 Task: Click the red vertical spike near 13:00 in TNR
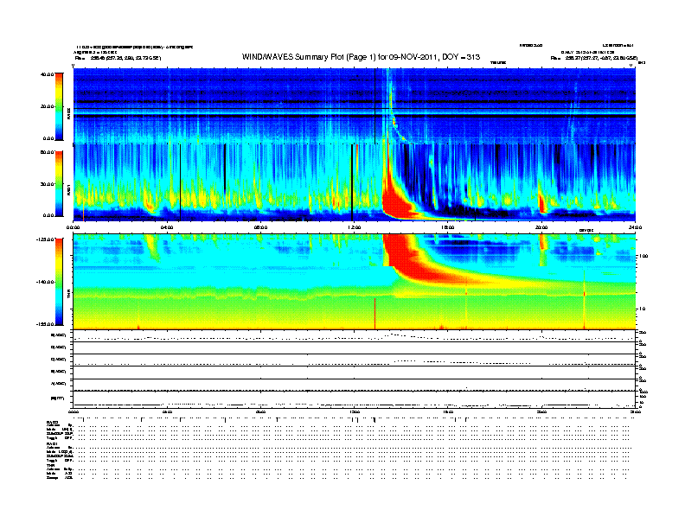coord(375,314)
